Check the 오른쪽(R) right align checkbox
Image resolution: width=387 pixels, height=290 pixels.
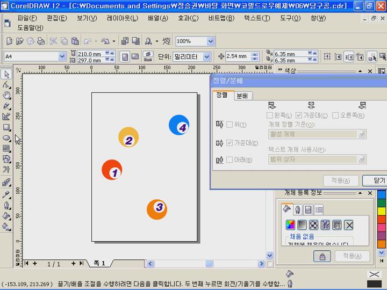(335, 115)
